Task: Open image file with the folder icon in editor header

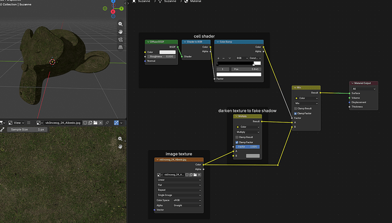Action: pyautogui.click(x=95, y=123)
